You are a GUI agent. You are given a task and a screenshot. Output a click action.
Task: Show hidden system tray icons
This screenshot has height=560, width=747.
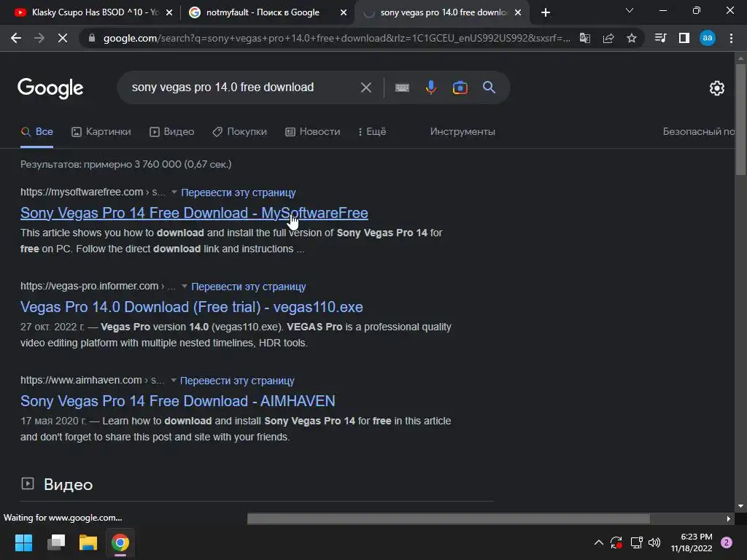click(x=599, y=542)
